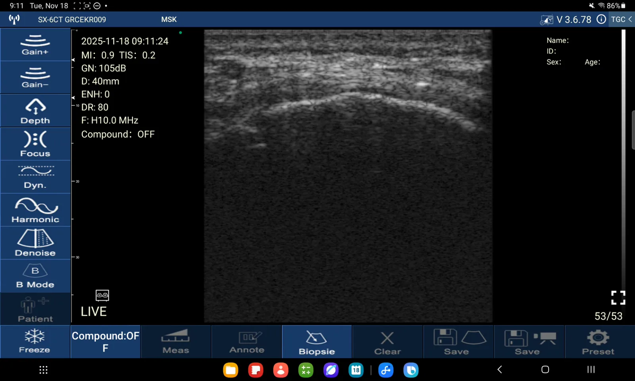Tap the Name field in patient info
Image resolution: width=635 pixels, height=381 pixels.
coord(558,40)
